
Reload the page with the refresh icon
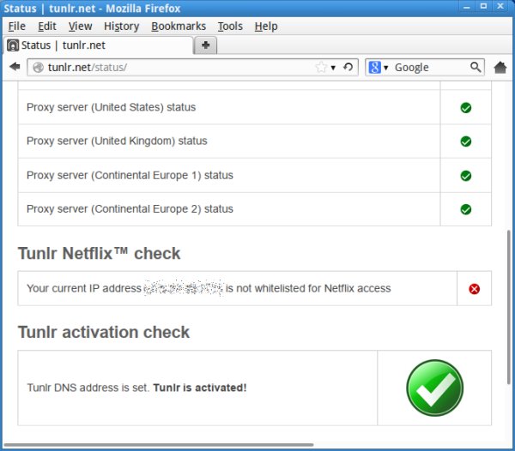point(348,67)
